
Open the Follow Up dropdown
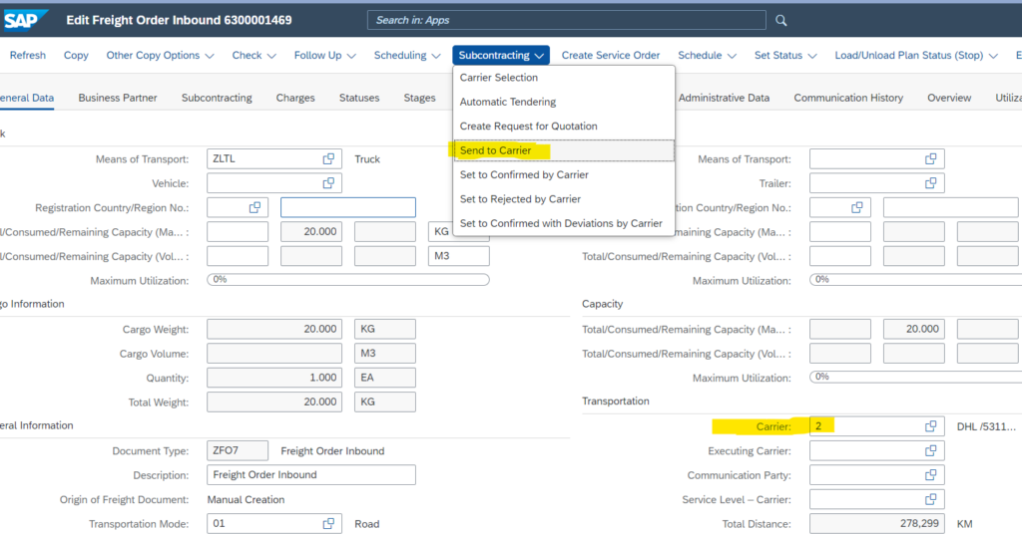tap(323, 56)
